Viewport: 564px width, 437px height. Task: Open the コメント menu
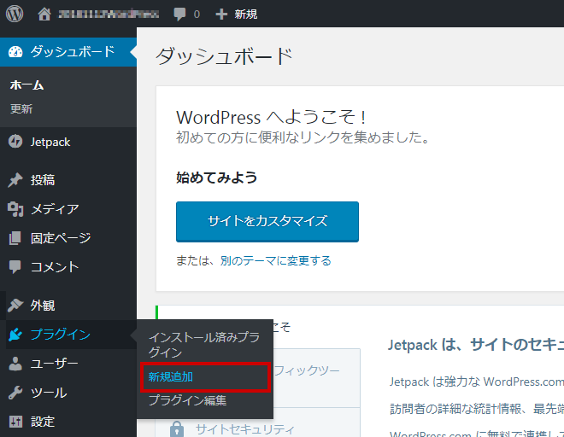point(68,267)
